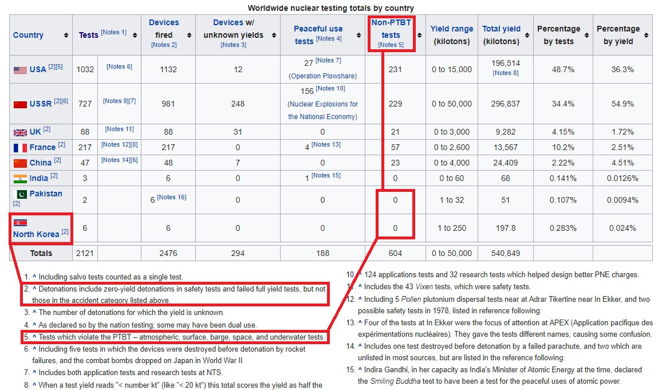Viewport: 662px width, 390px height.
Task: Open Notes 1 reference beside Tests
Action: click(x=113, y=33)
